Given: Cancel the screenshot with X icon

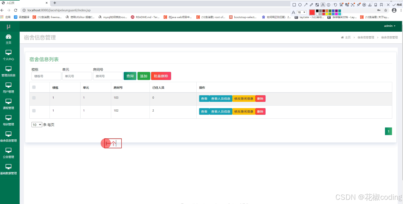Looking at the screenshot, I should coord(388,5).
